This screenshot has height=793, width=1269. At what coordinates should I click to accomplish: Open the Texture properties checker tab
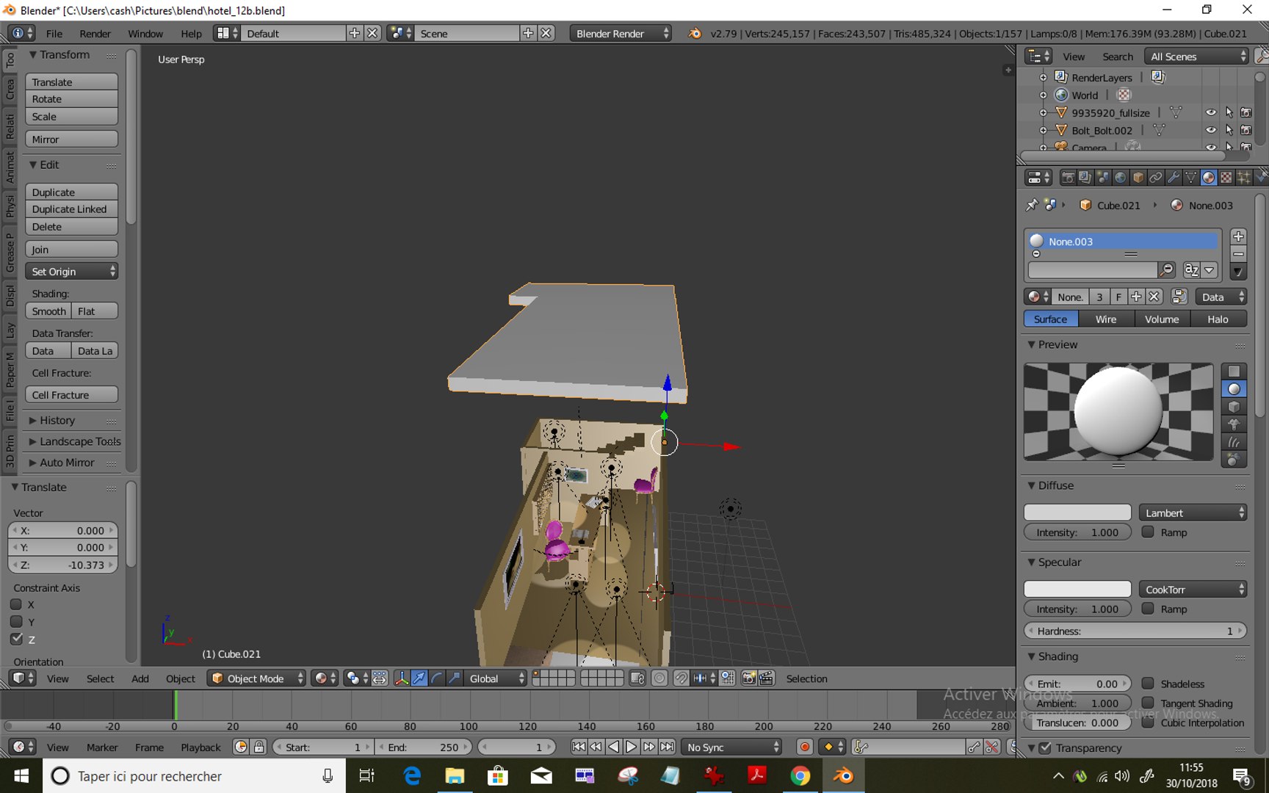pyautogui.click(x=1226, y=178)
